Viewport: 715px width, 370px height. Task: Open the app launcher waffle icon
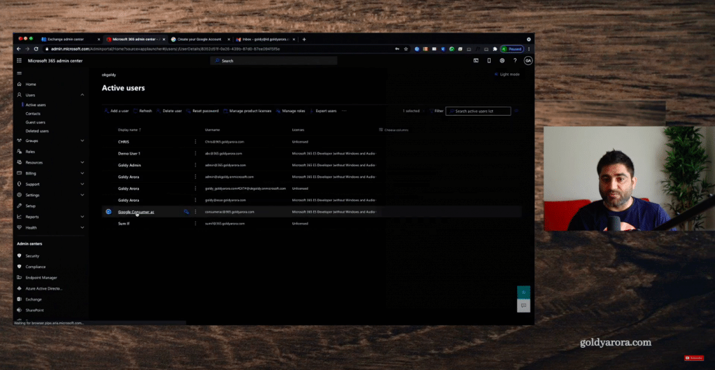point(19,60)
